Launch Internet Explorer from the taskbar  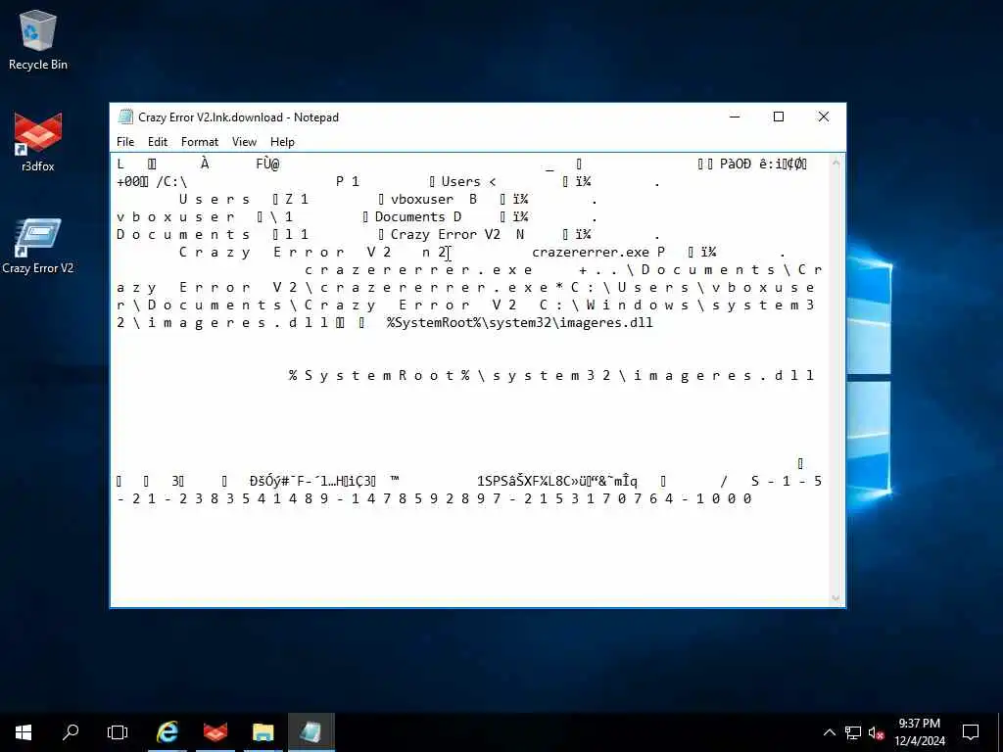click(167, 732)
